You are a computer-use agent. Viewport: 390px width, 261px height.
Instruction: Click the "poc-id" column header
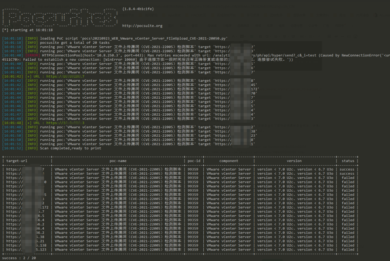(194, 161)
